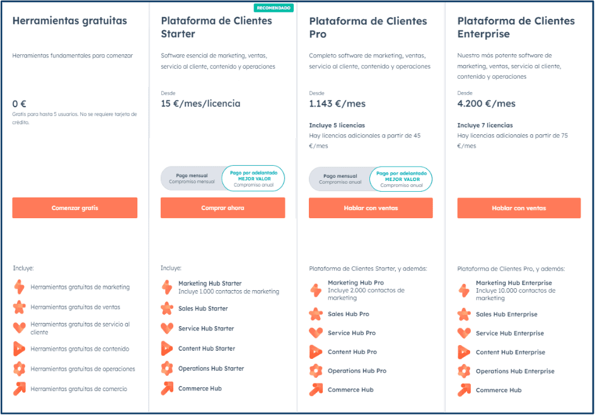Click the Incluye 7 licencias text
Image resolution: width=595 pixels, height=415 pixels.
tap(485, 126)
